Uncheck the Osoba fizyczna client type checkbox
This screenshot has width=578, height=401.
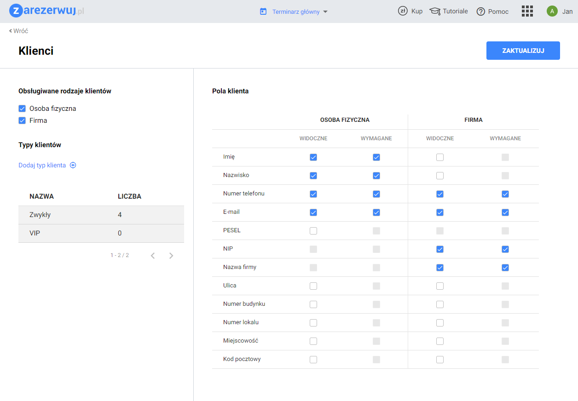[22, 109]
